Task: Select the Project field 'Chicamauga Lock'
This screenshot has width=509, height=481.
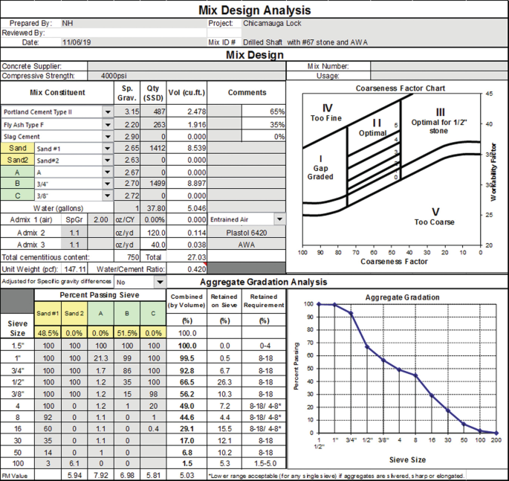Action: pos(375,23)
